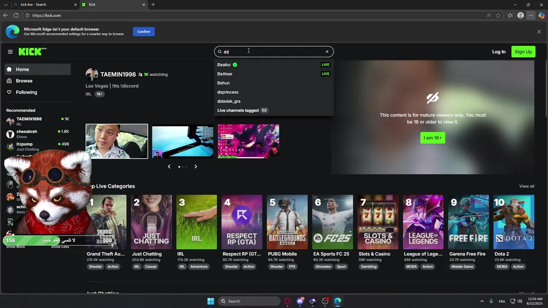Viewport: 548px width, 308px height.
Task: Open PUBG Mobile category card
Action: point(287,222)
